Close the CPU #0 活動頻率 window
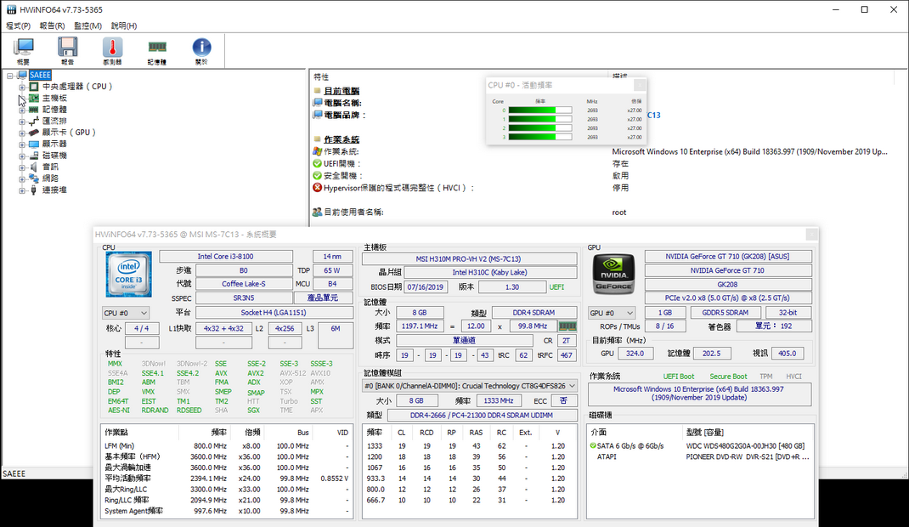This screenshot has height=527, width=909. 639,85
